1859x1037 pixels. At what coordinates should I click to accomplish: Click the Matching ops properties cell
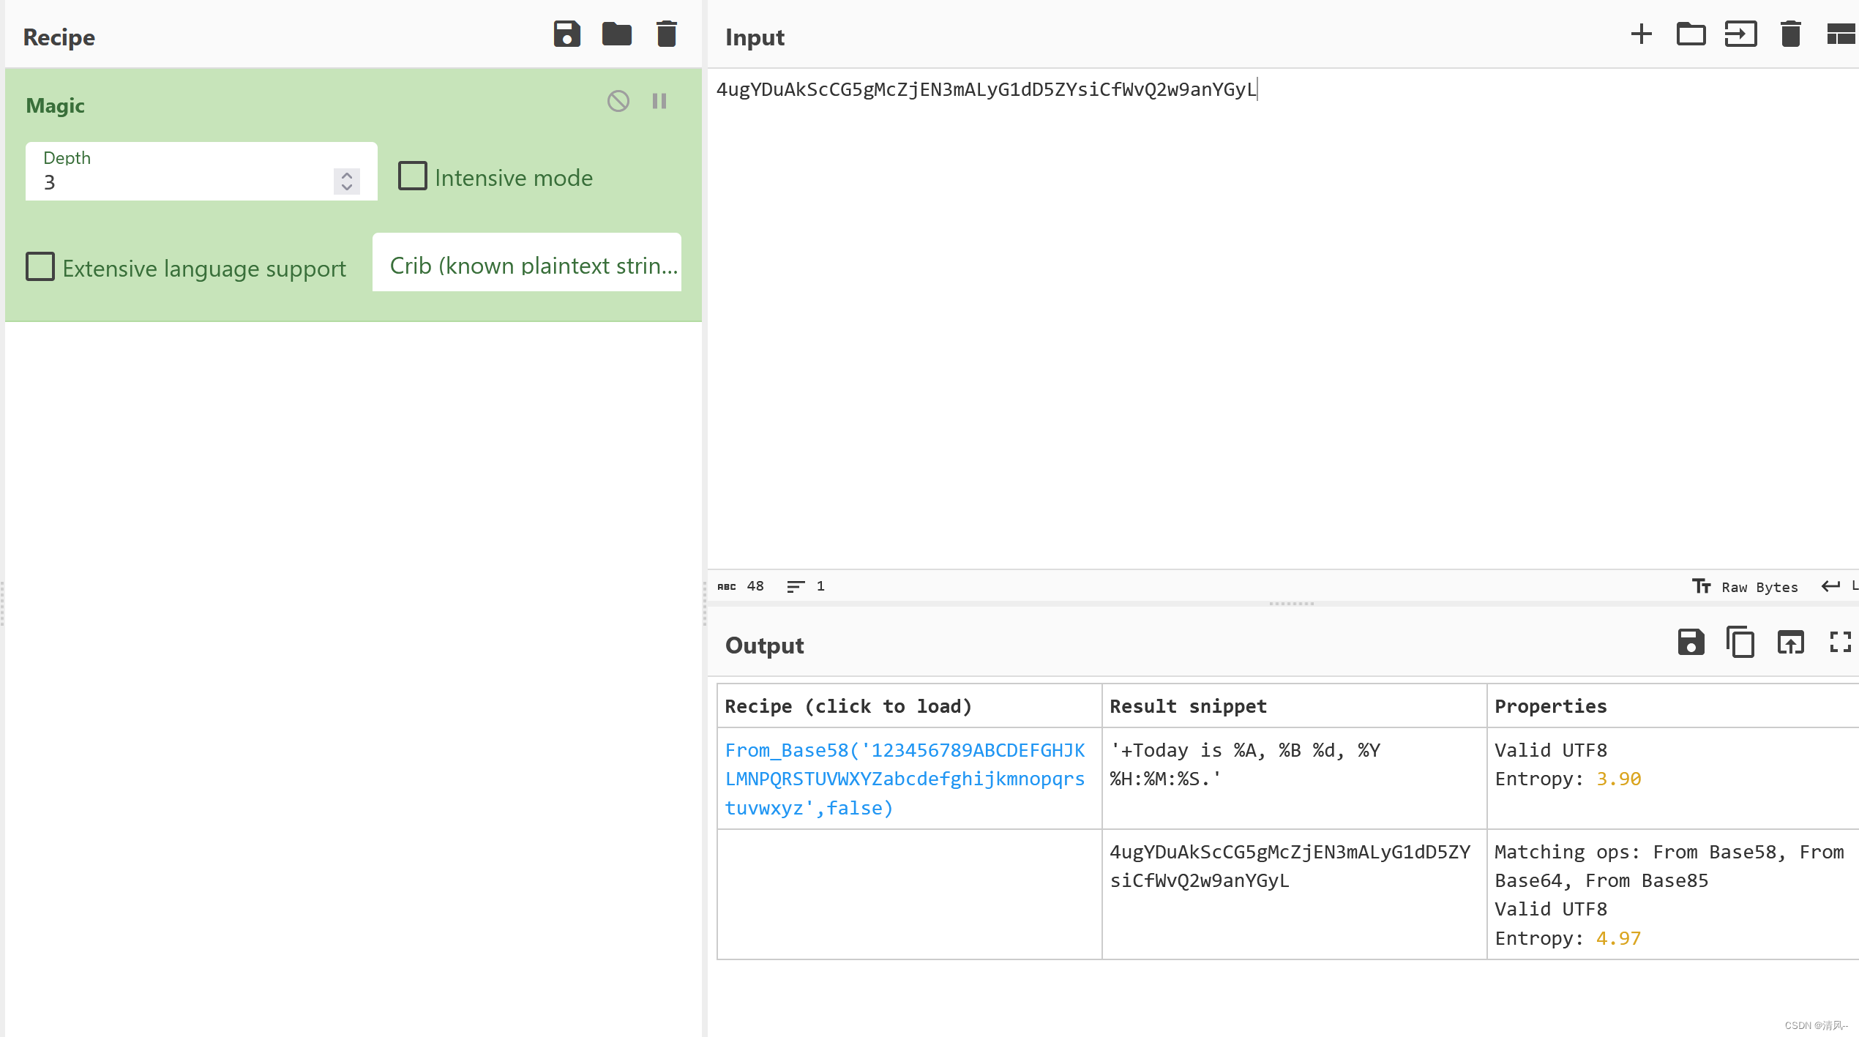click(1672, 894)
